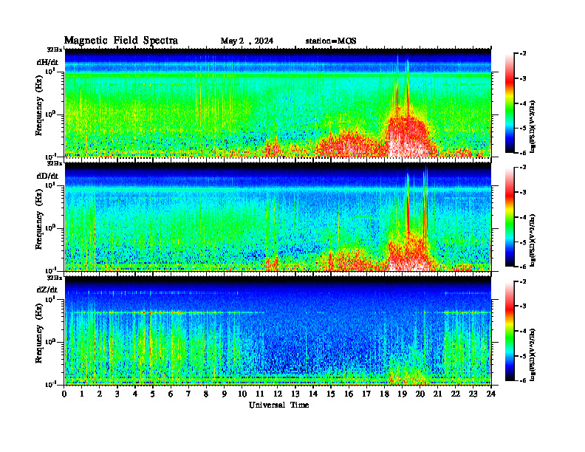Click the dZ/dt spectrogram plot
Screen dimensions: 585x452
278,331
